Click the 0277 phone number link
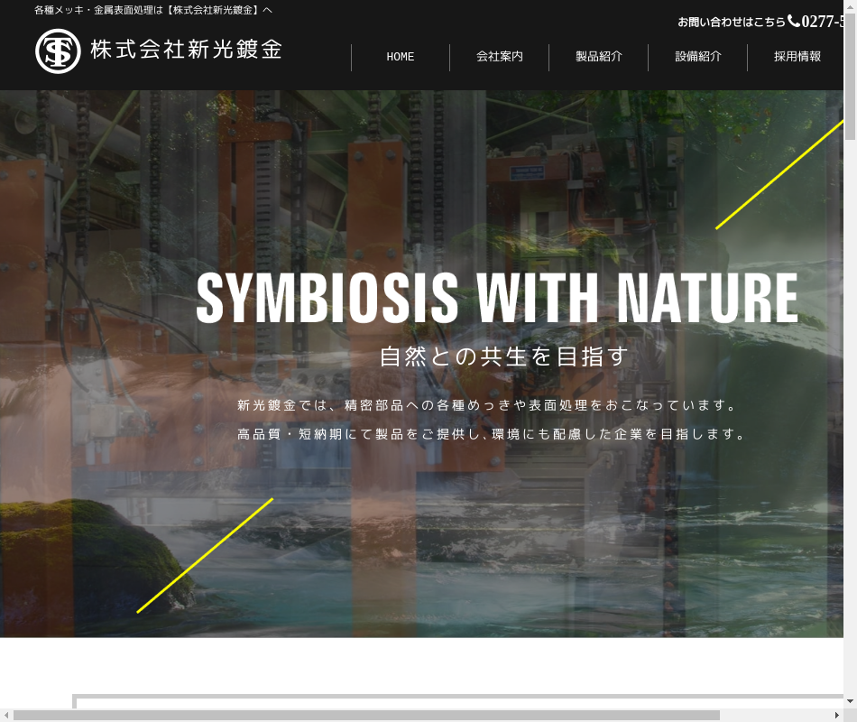This screenshot has width=857, height=722. (x=823, y=22)
